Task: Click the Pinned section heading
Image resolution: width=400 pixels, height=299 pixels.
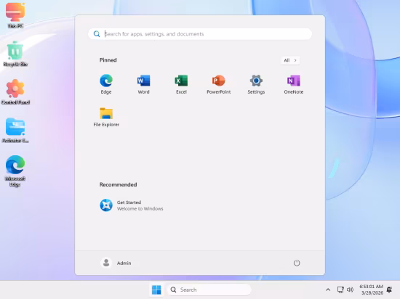Action: pos(108,60)
